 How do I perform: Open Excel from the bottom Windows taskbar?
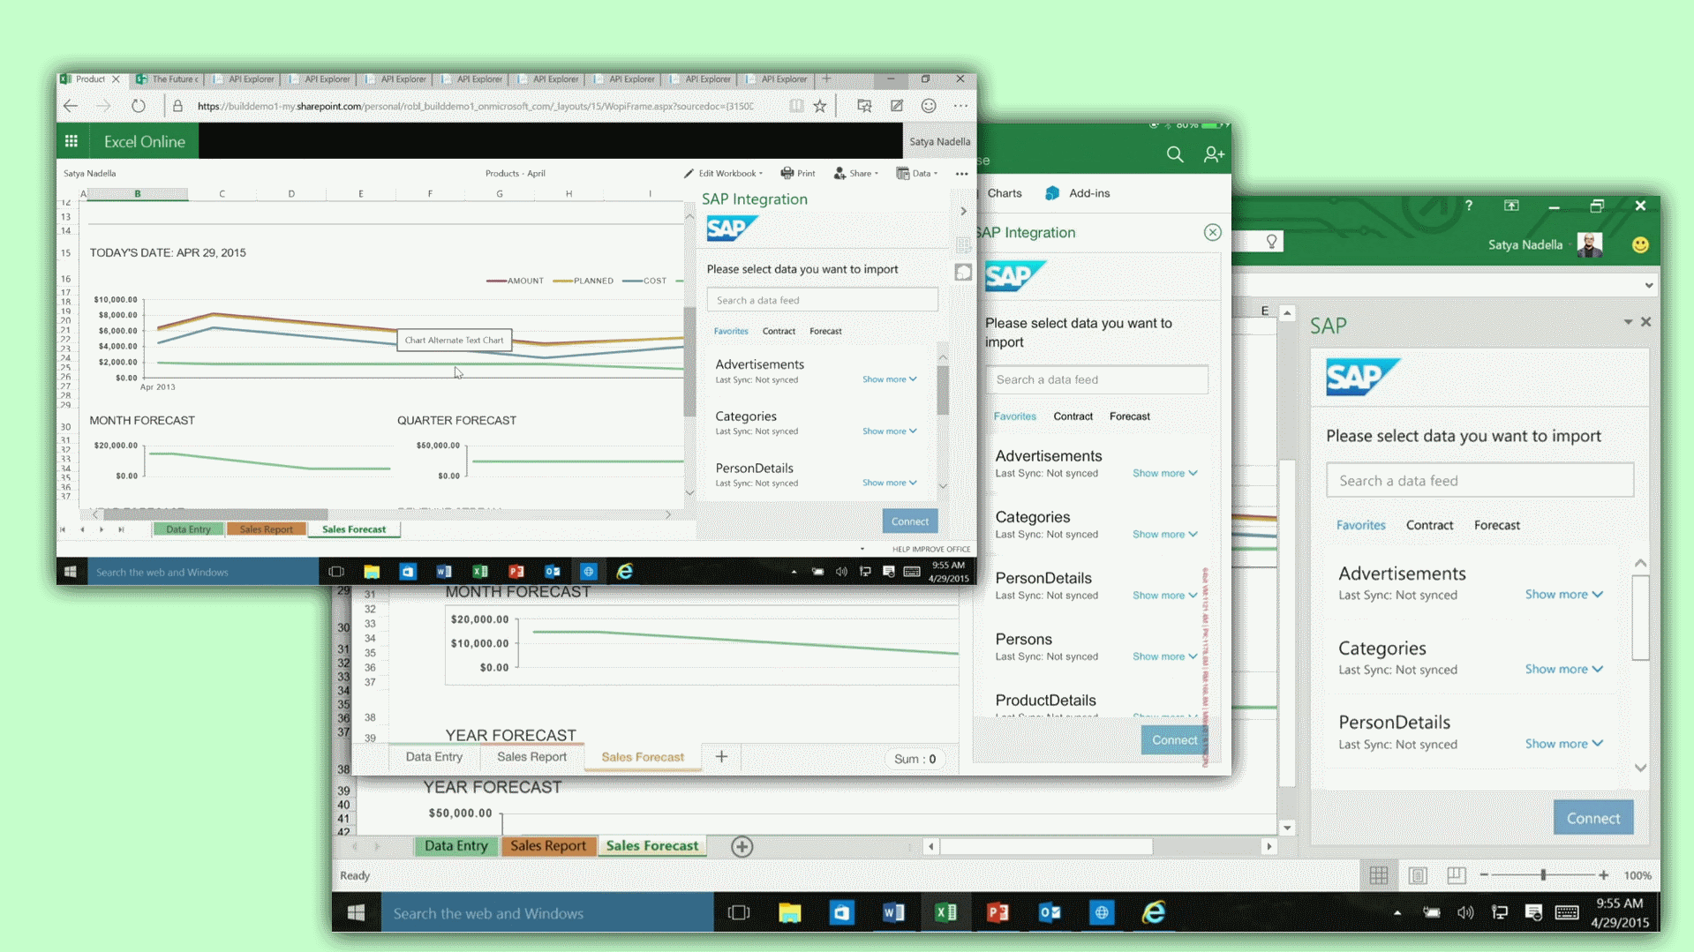click(945, 912)
